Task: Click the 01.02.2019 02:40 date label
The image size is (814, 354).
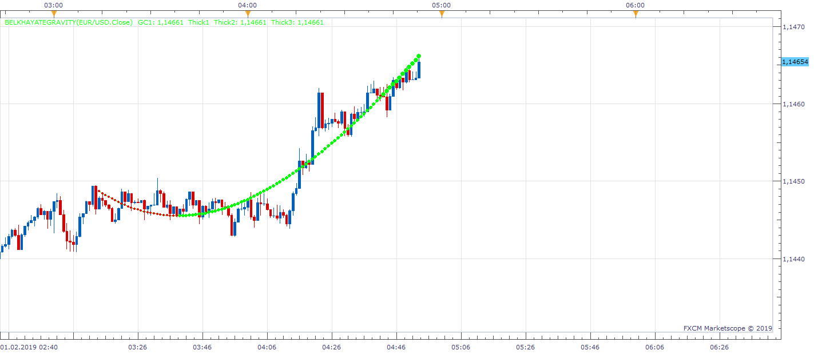Action: [x=29, y=347]
